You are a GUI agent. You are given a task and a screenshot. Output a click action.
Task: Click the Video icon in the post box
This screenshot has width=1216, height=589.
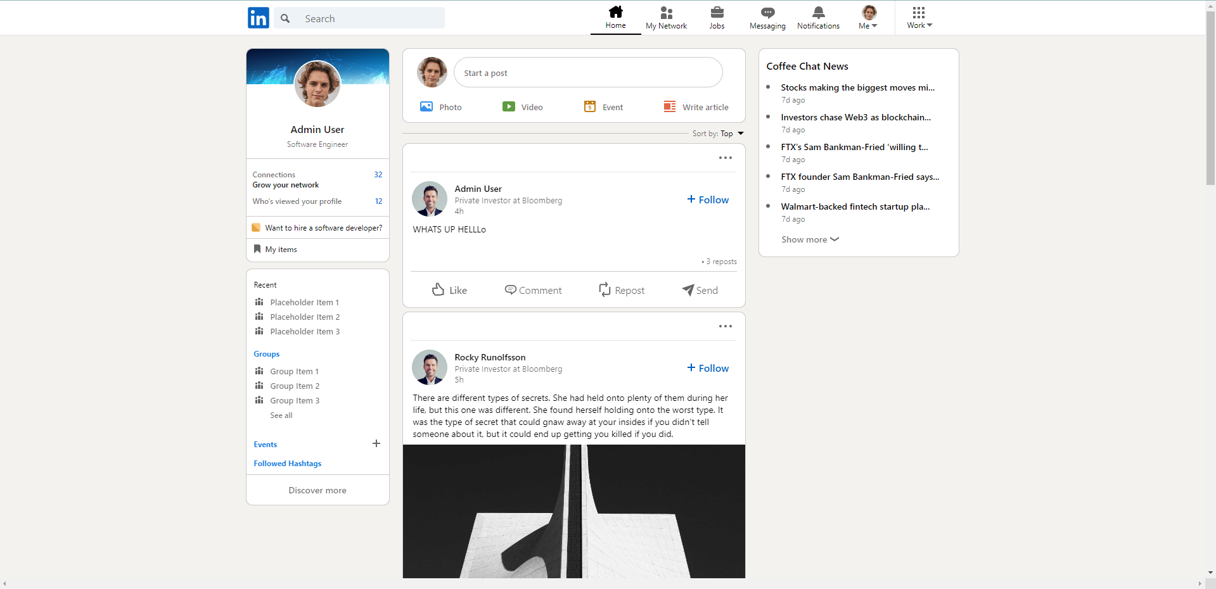[x=509, y=106]
